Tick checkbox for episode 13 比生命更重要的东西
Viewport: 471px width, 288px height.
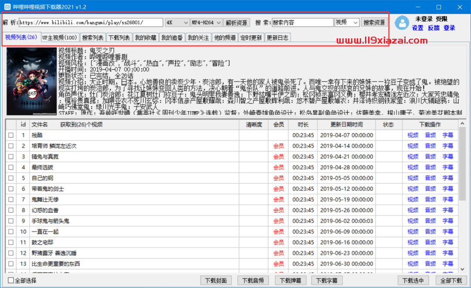pos(11,264)
